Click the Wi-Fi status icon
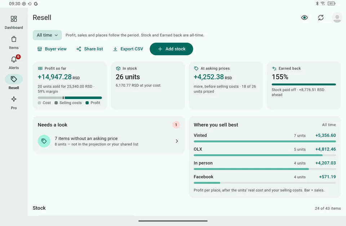This screenshot has width=346, height=226. (x=323, y=4)
